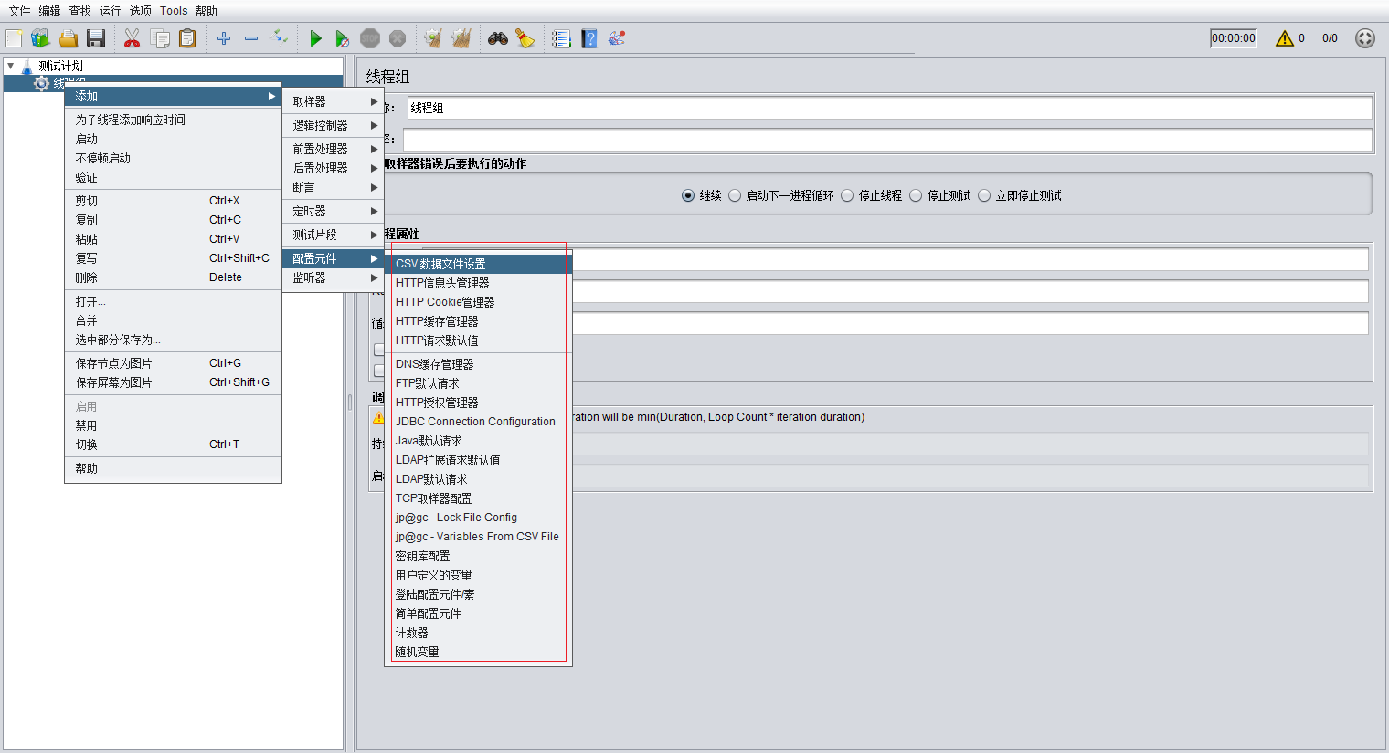Expand the 监听器 submenu

pos(333,277)
